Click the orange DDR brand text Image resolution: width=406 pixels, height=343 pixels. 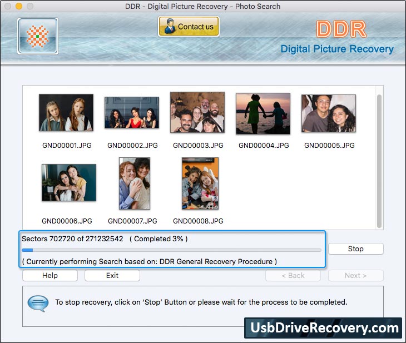click(x=341, y=29)
